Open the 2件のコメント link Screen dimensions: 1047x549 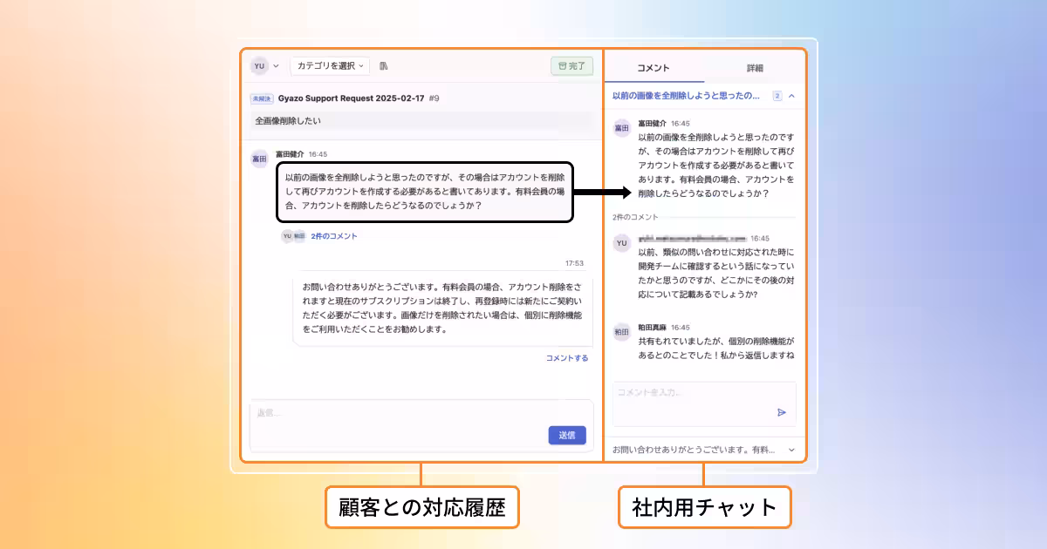coord(333,236)
